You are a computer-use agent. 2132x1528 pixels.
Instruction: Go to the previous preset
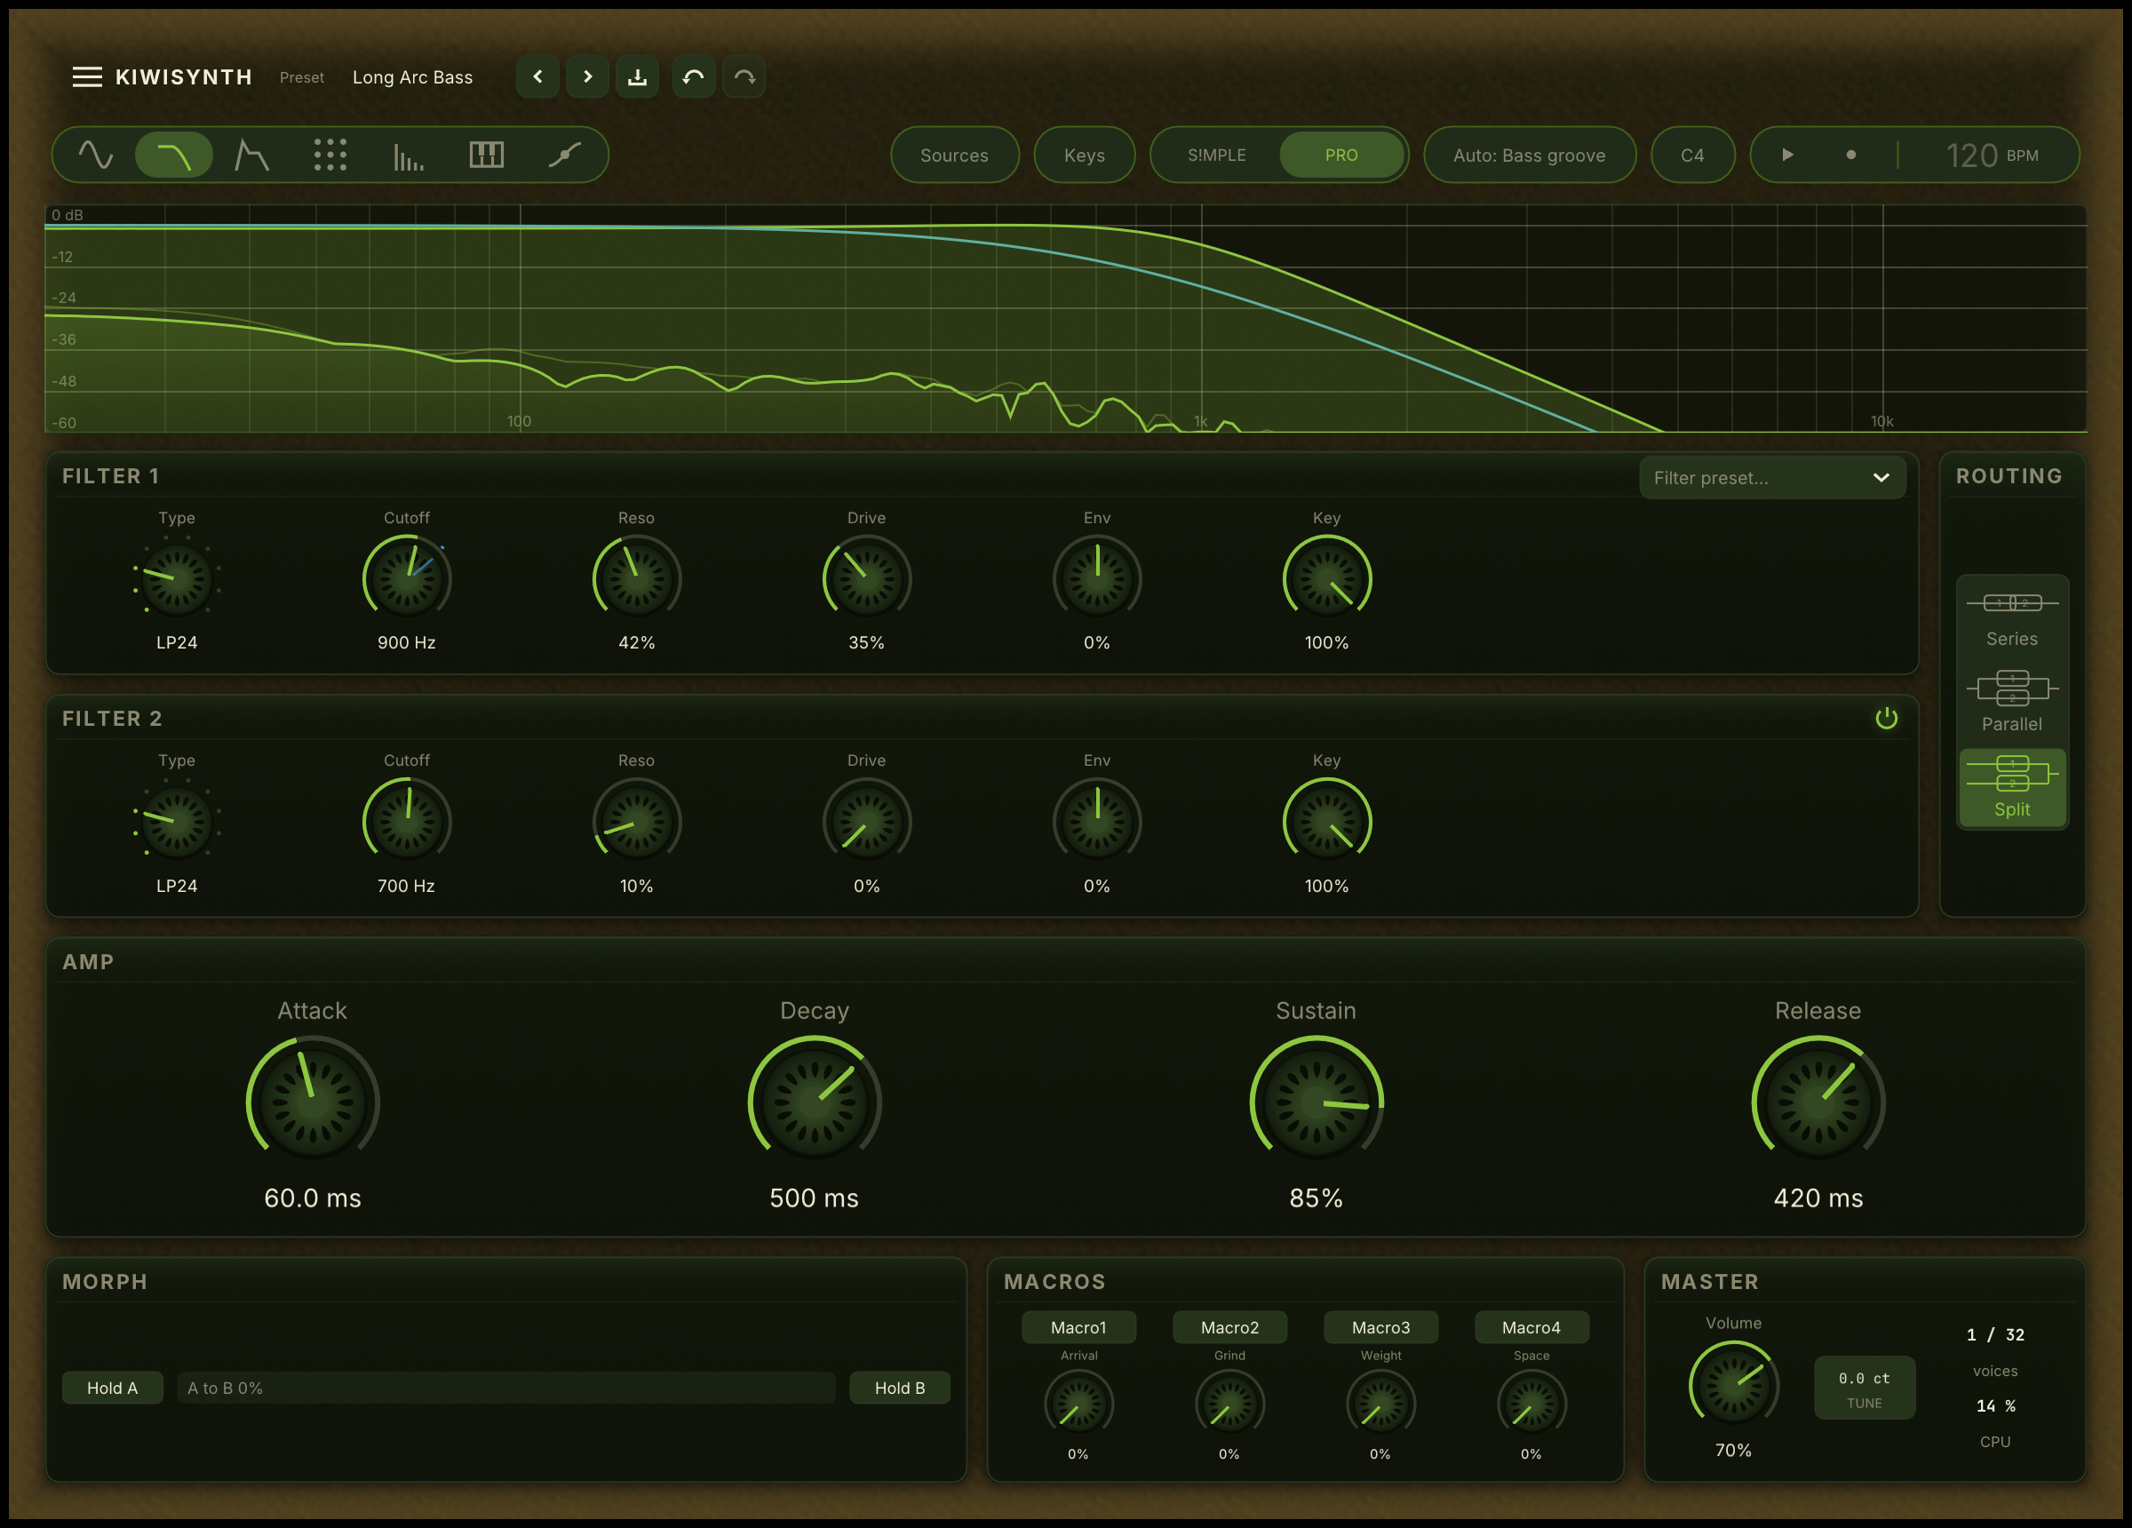coord(537,77)
